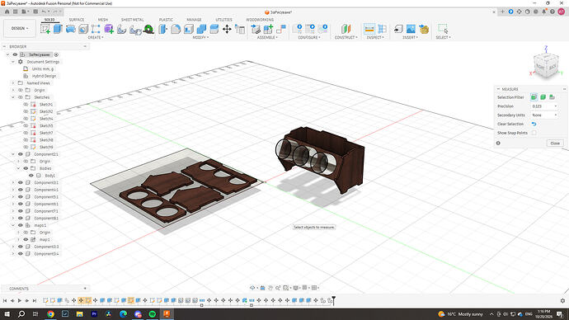Collapse the Sketches folder
This screenshot has height=320, width=569.
pos(13,97)
